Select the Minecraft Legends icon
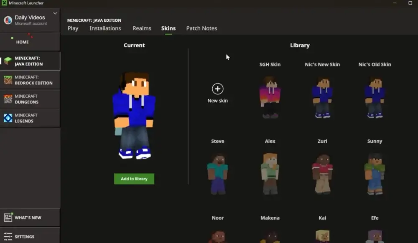Image resolution: width=418 pixels, height=243 pixels. tap(8, 118)
